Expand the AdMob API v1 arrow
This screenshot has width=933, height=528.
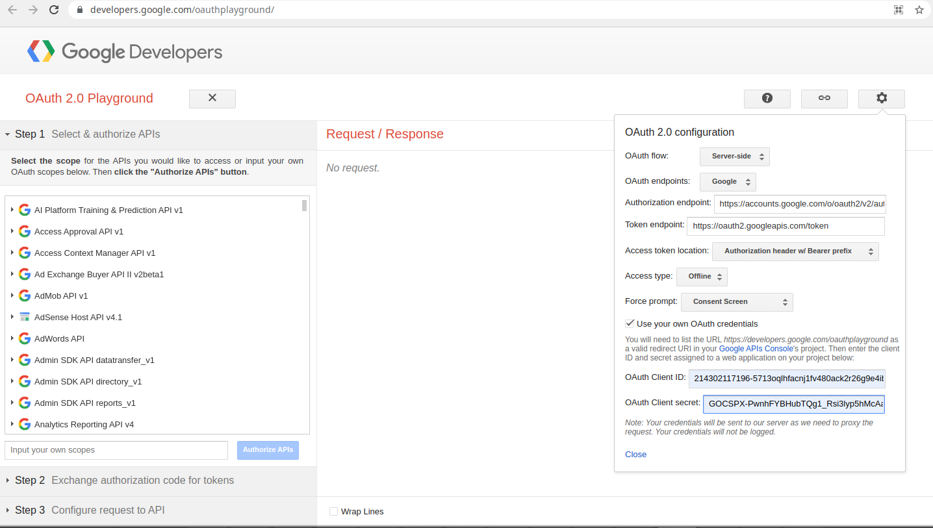[12, 295]
